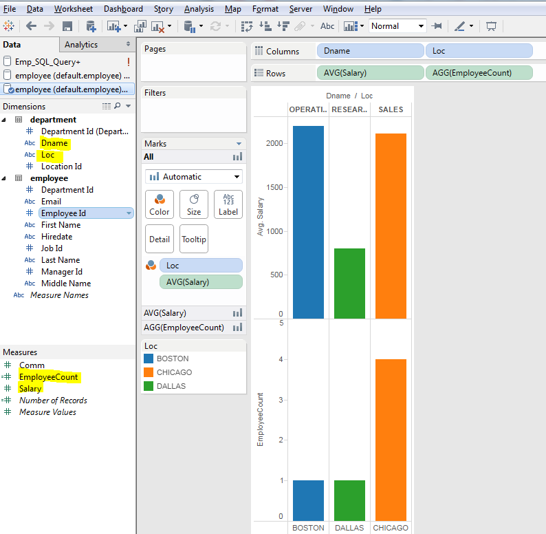Click the BOSTON blue legend swatch
This screenshot has height=534, width=546.
click(149, 359)
